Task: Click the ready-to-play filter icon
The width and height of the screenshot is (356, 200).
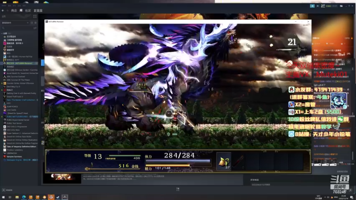Action: [x=36, y=23]
